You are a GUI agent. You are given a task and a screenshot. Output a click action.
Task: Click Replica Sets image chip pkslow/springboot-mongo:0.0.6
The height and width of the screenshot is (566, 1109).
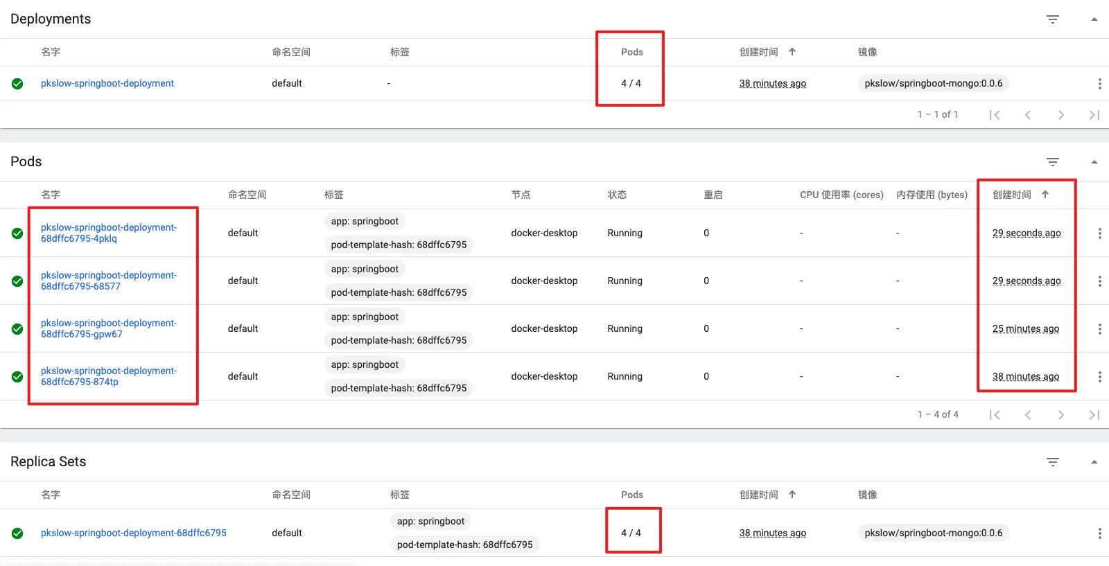pyautogui.click(x=934, y=533)
